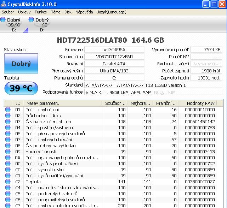
Task: Open the Funkce menu
Action: click(41, 12)
